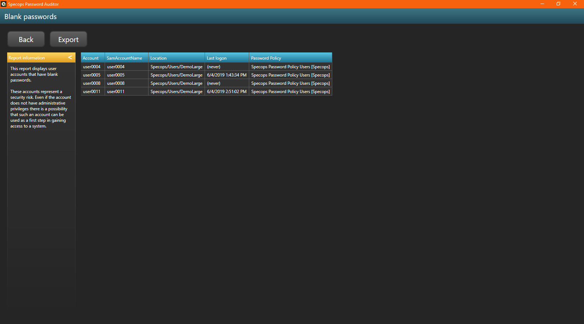Restore down the application window
This screenshot has height=324, width=584.
click(x=558, y=4)
